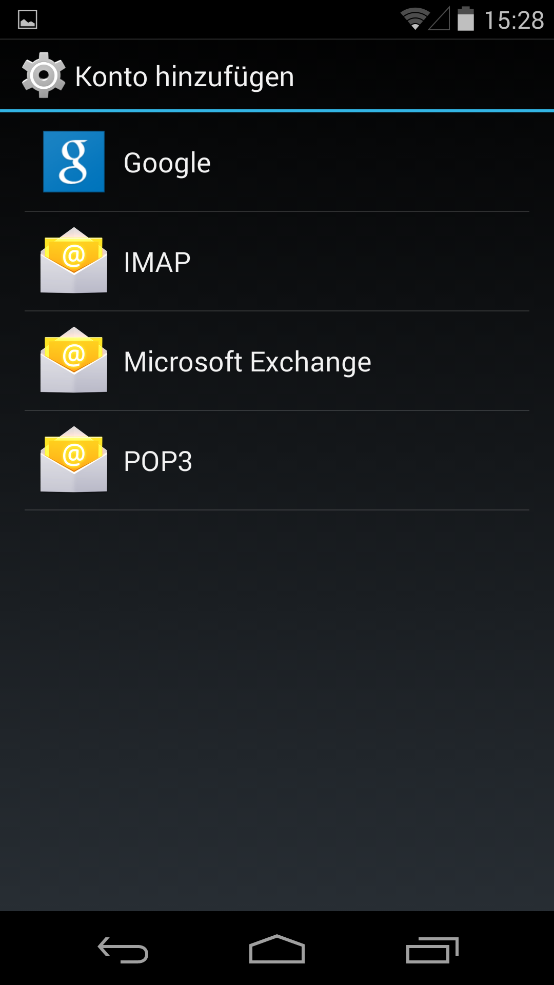Select the Google account label
This screenshot has height=985, width=554.
(167, 163)
